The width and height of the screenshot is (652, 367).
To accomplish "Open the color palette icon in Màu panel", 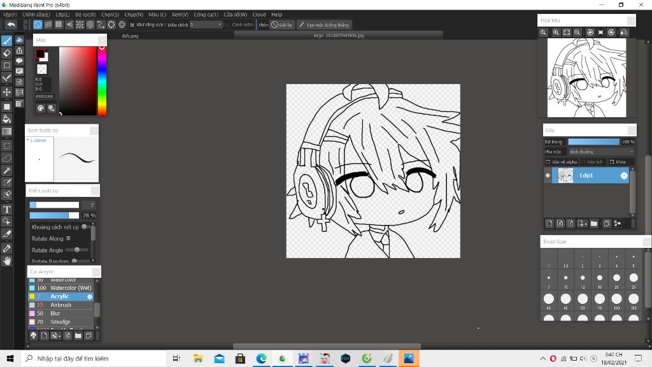I will [x=41, y=108].
